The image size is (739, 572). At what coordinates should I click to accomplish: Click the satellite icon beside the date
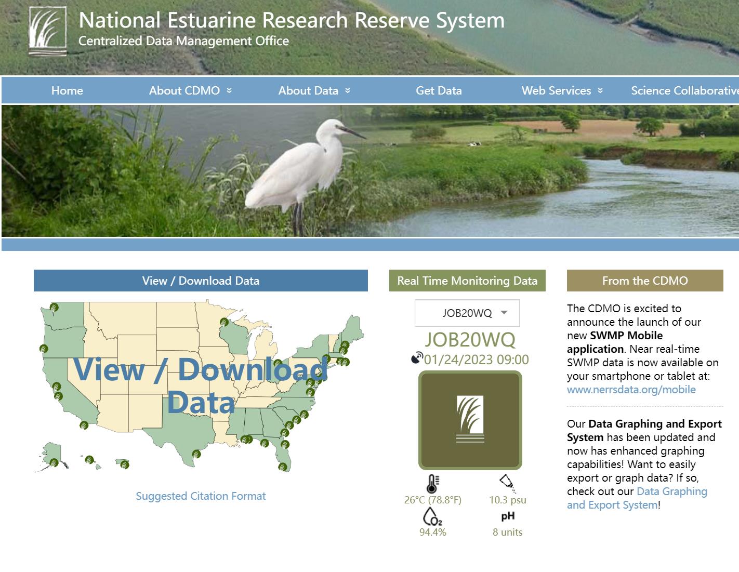point(417,358)
